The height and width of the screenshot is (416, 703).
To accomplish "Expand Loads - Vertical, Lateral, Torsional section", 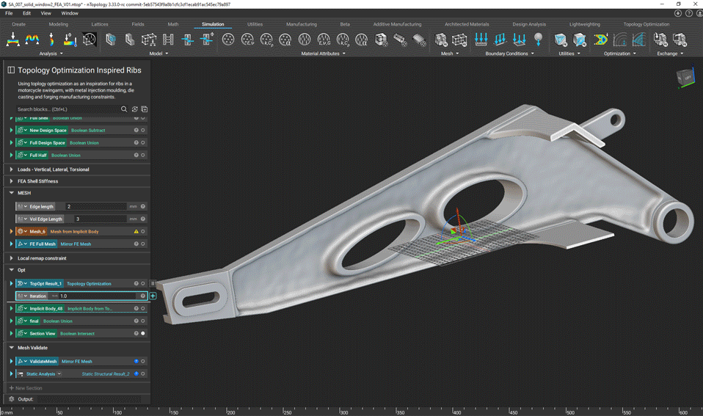I will click(x=11, y=169).
